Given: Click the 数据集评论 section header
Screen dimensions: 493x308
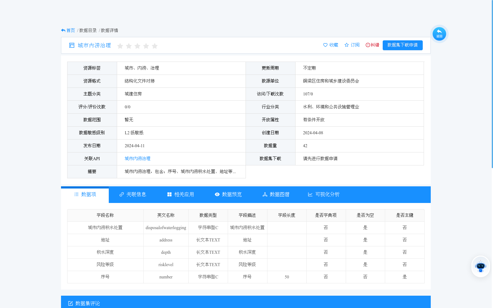Looking at the screenshot, I should coord(246,302).
